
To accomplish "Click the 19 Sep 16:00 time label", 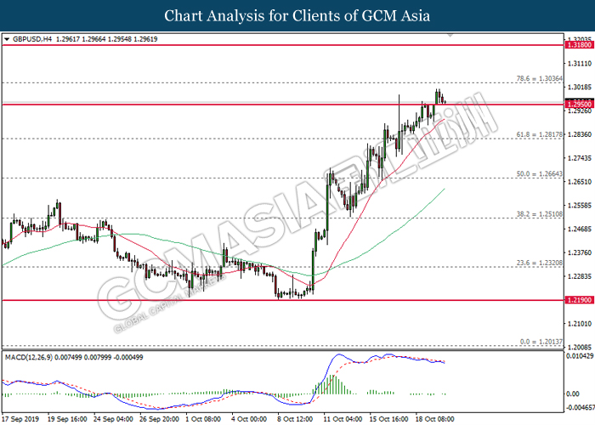I will [x=67, y=419].
